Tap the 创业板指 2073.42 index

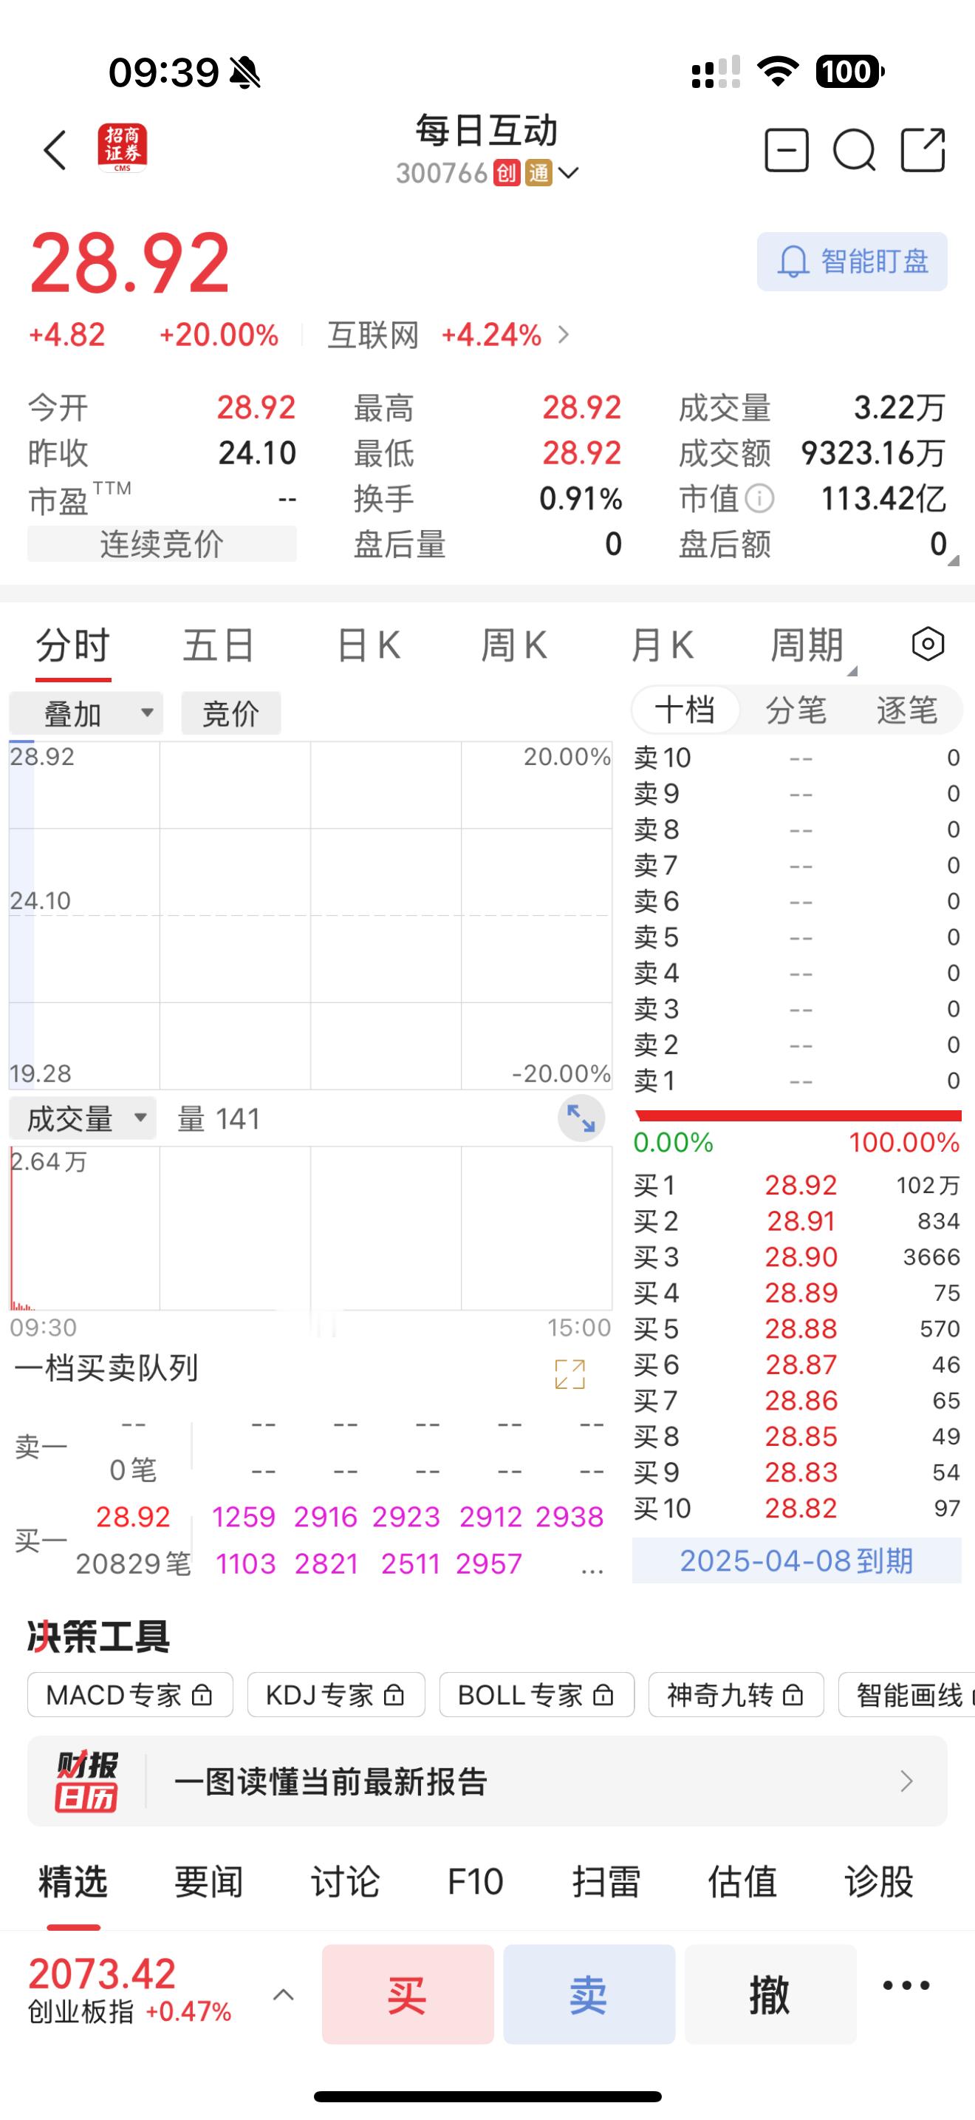click(x=130, y=1991)
